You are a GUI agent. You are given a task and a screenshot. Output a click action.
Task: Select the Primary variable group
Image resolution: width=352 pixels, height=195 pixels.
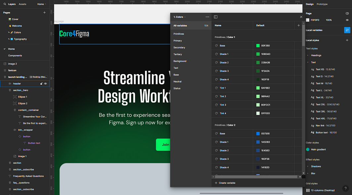(178, 41)
